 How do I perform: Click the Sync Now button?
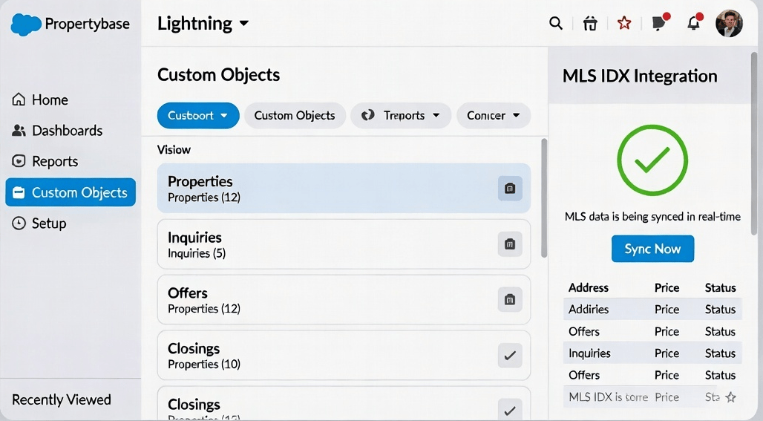click(x=652, y=249)
